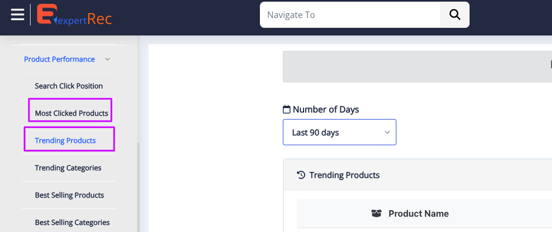
Task: Open Trending Products in sidebar
Action: pyautogui.click(x=66, y=140)
